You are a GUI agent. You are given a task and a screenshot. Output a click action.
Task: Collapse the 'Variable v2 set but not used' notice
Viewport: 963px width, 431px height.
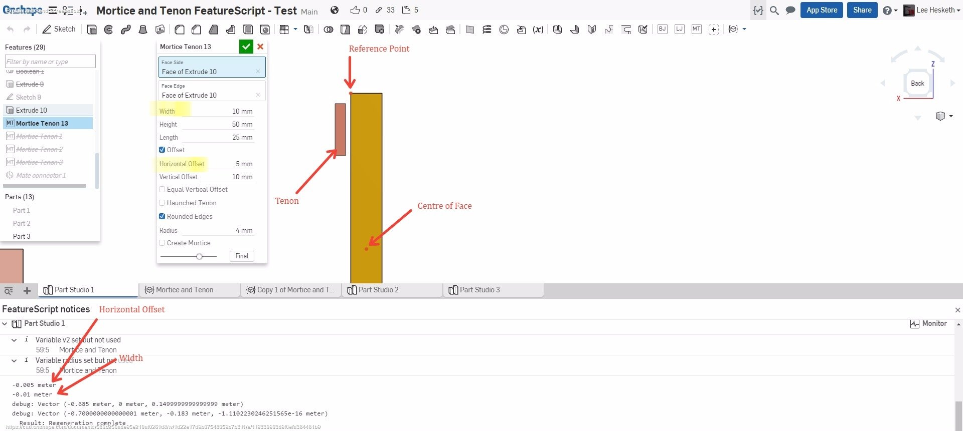(14, 340)
